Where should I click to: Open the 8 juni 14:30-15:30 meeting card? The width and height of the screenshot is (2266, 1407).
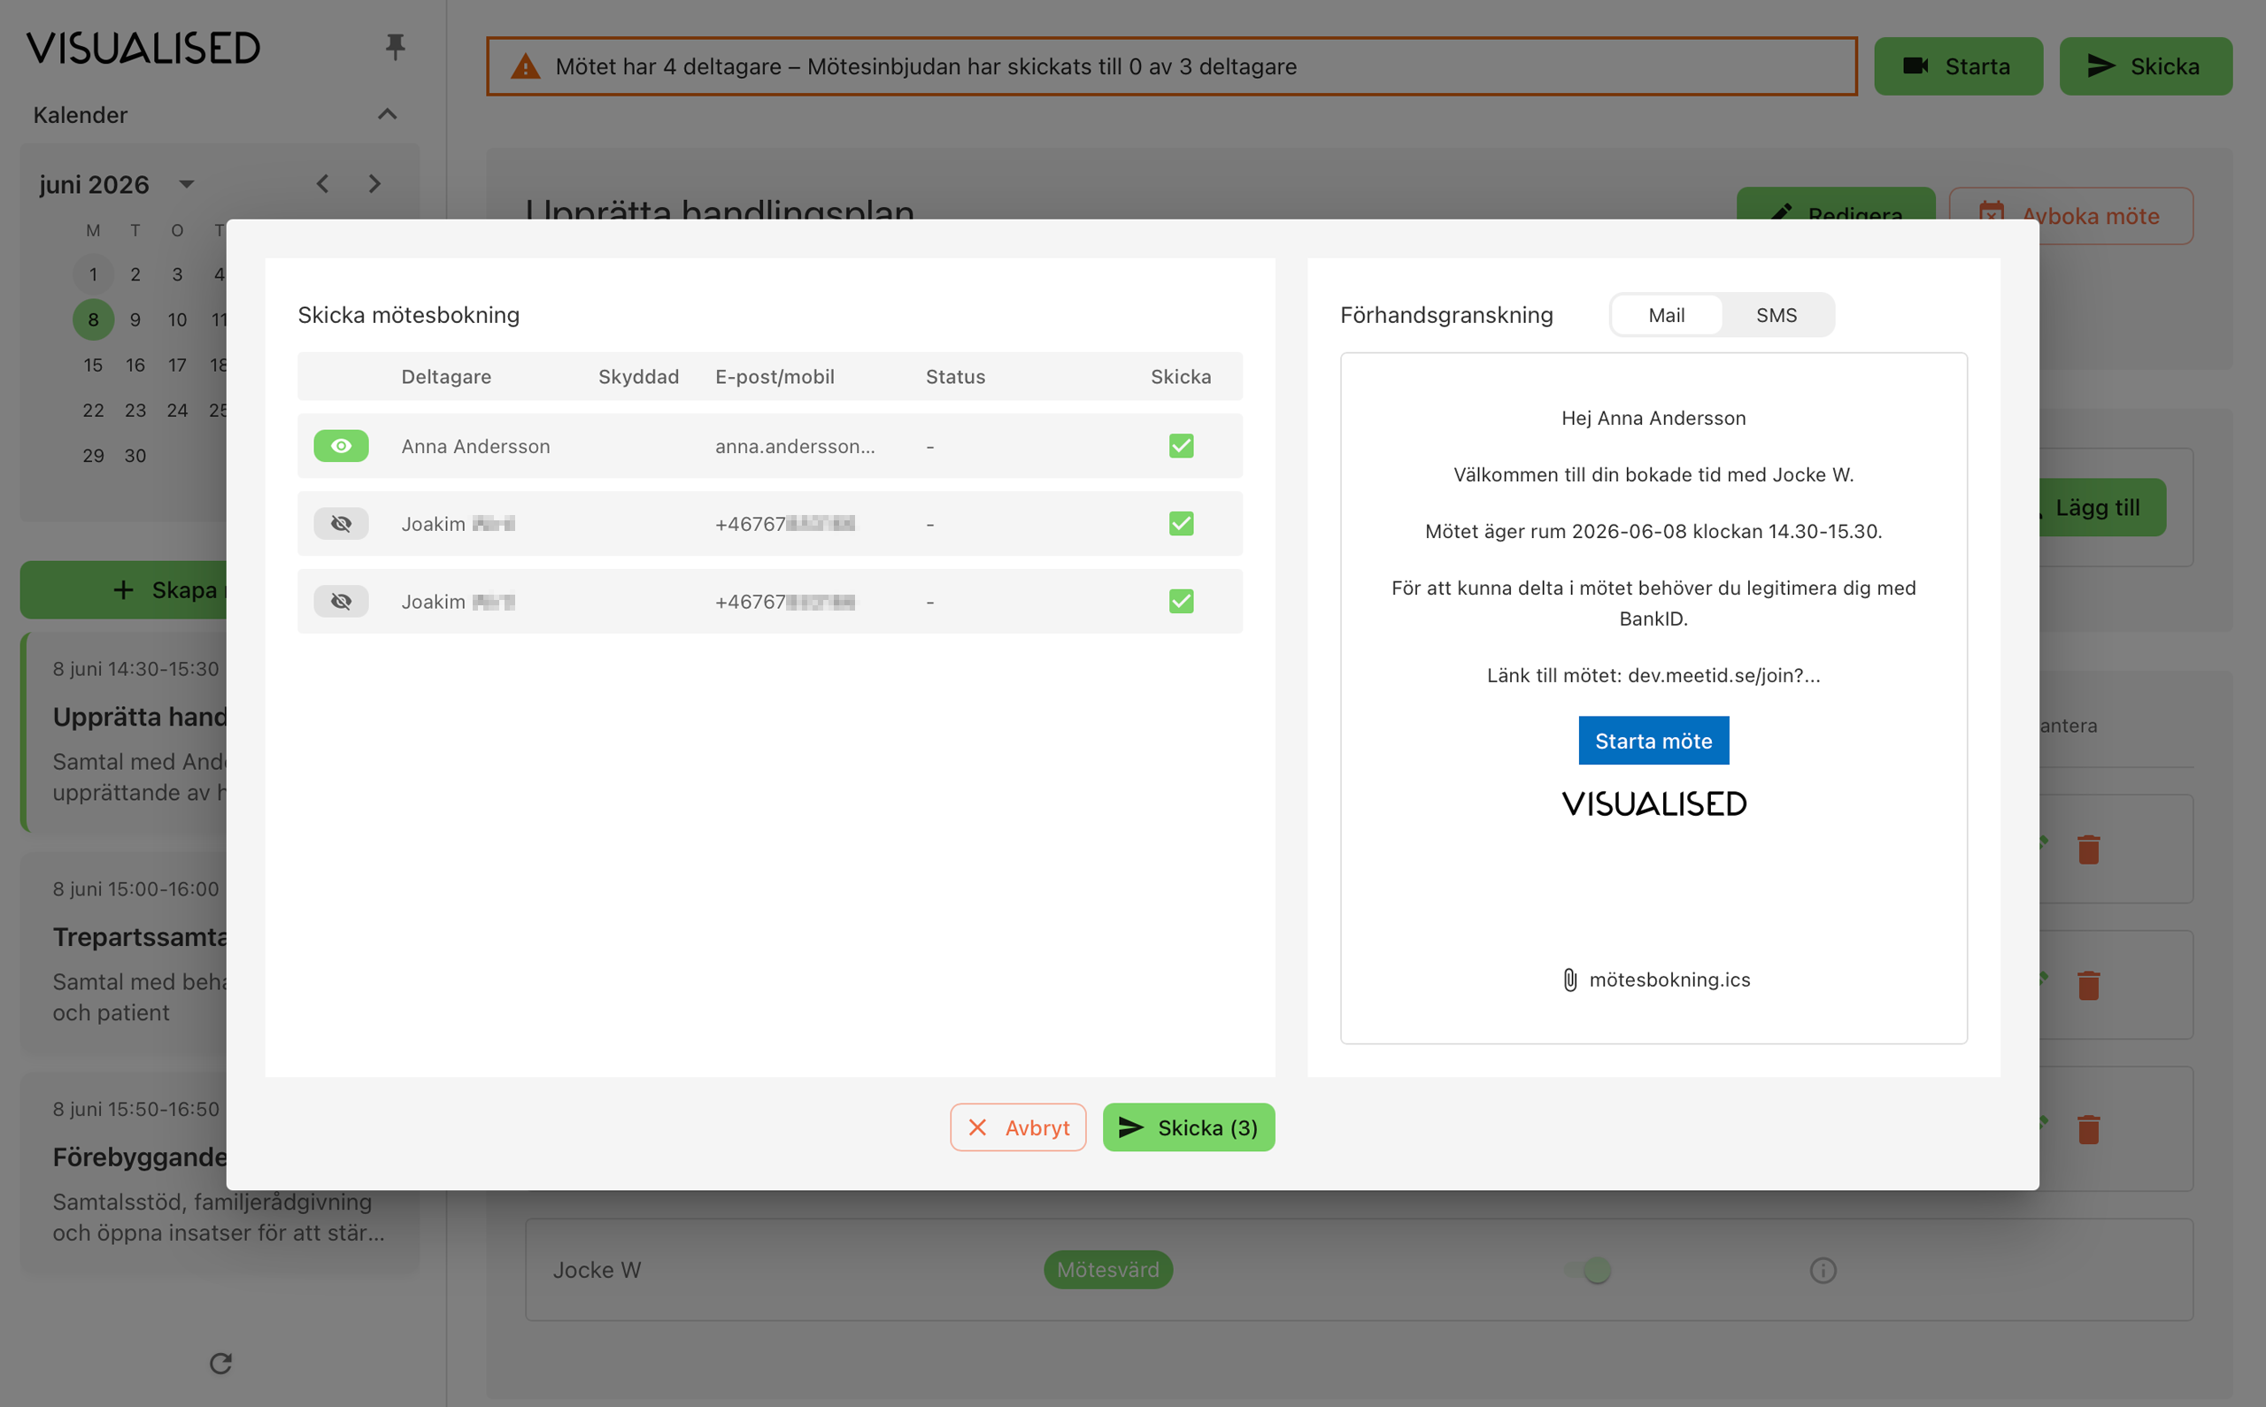click(124, 732)
